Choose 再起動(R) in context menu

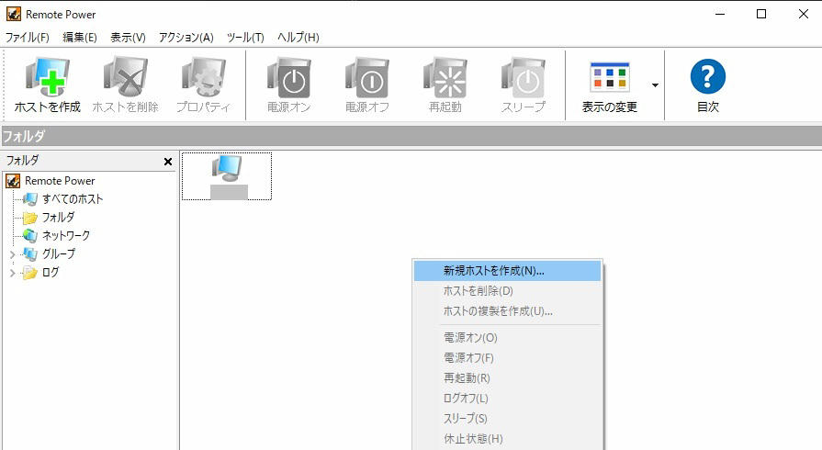click(x=508, y=378)
